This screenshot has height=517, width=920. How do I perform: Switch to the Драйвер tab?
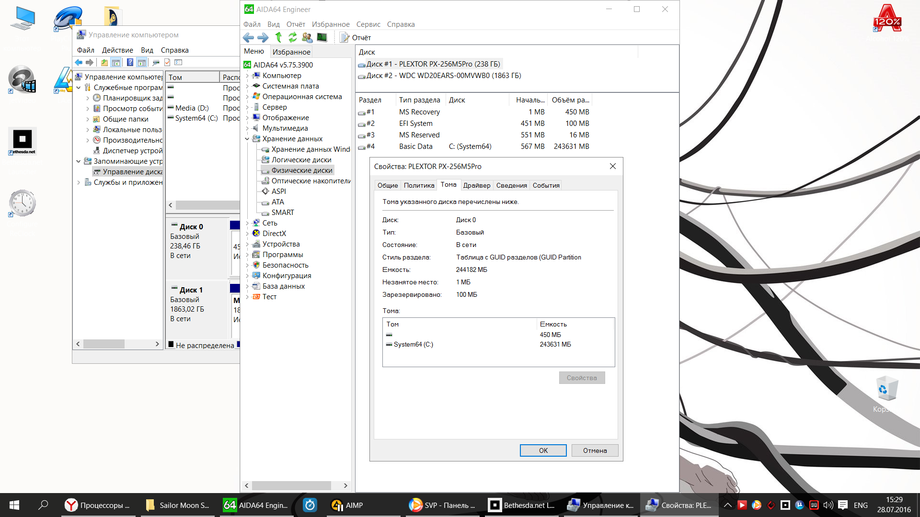tap(476, 185)
